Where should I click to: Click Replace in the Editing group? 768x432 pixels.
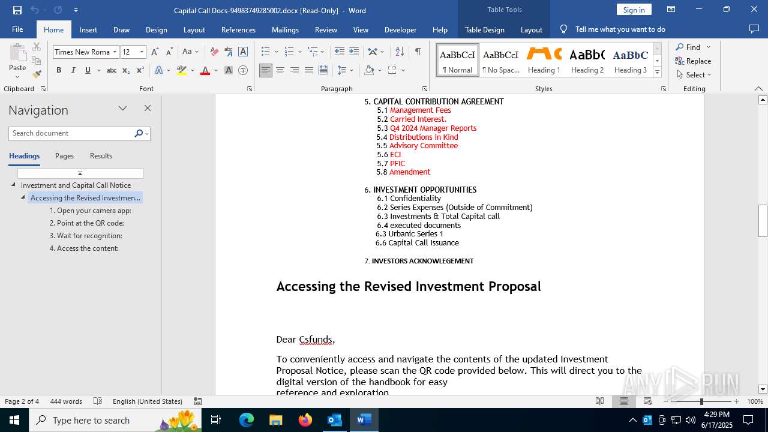693,61
